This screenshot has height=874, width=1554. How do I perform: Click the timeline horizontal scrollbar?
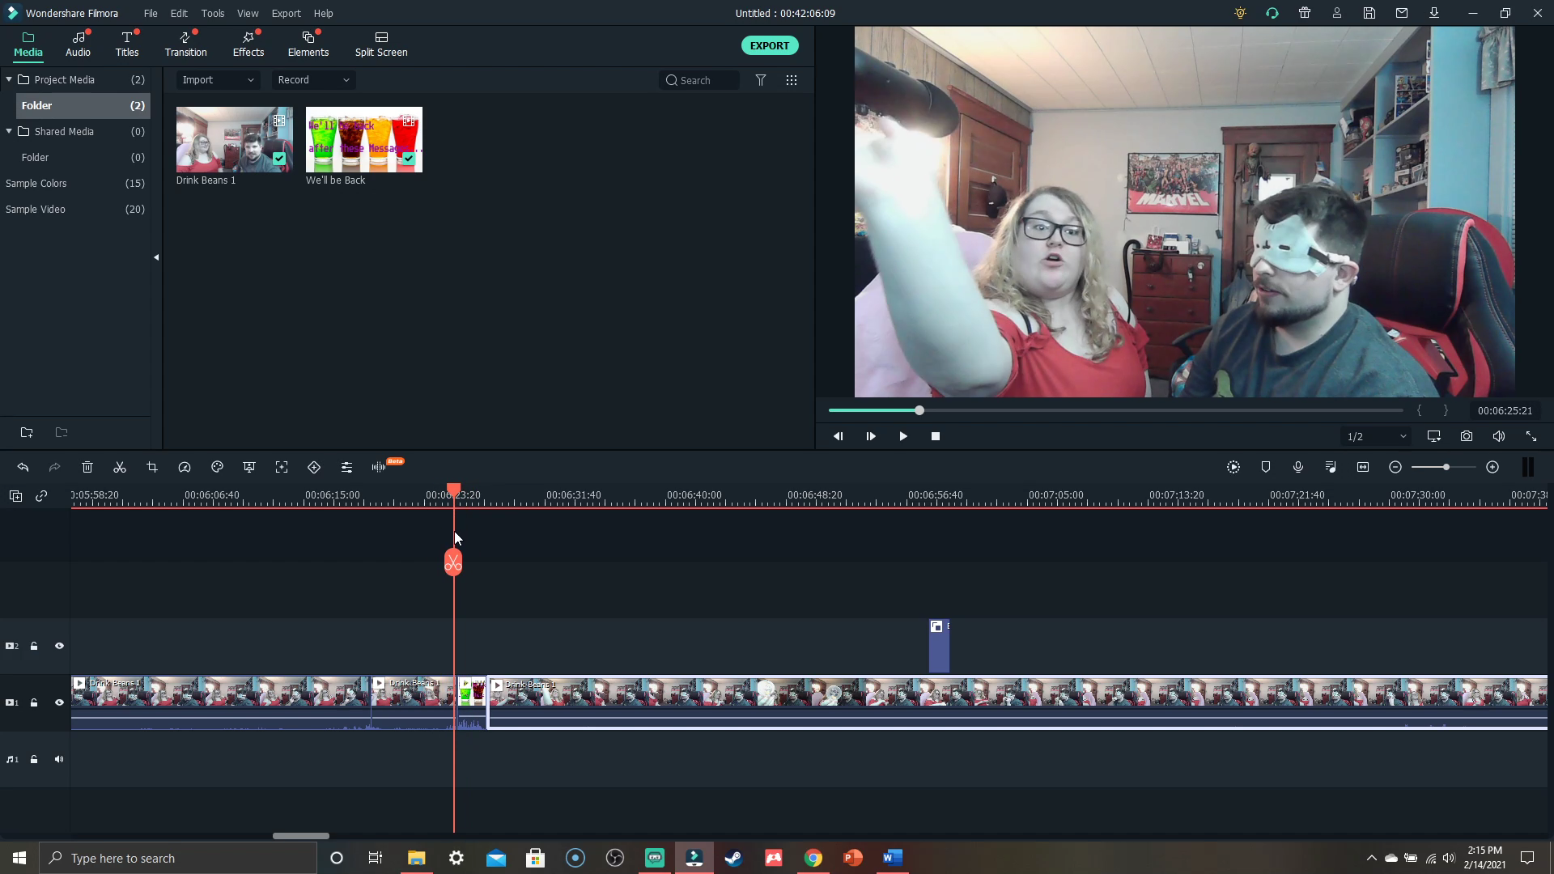[301, 836]
